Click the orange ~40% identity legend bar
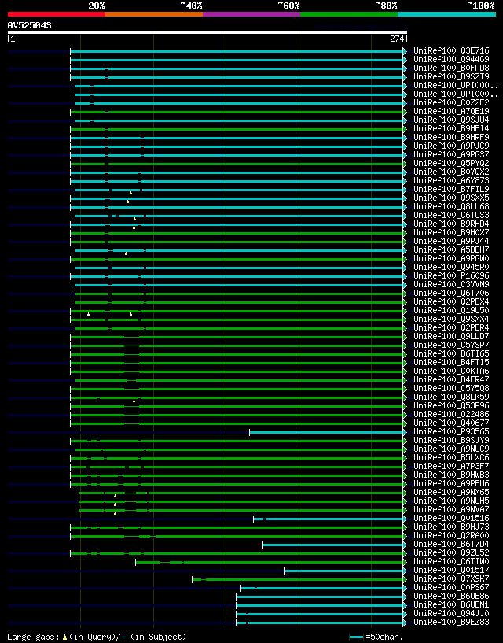The image size is (503, 643). pyautogui.click(x=154, y=14)
